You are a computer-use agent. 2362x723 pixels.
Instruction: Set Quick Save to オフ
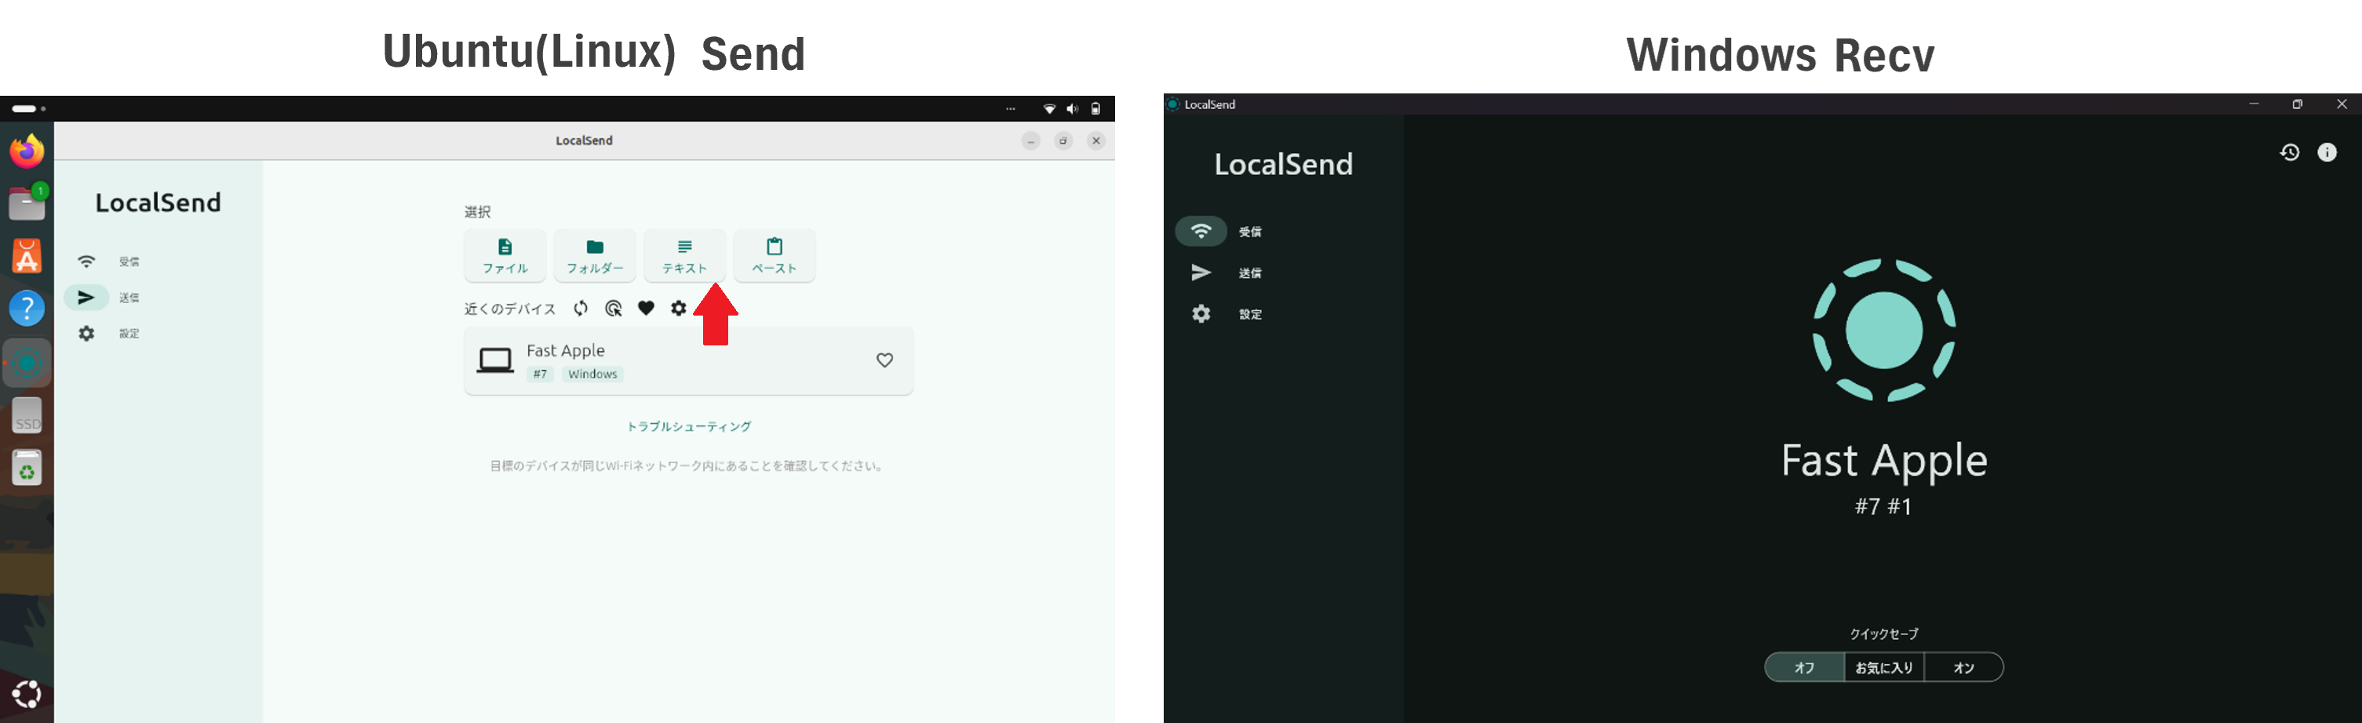click(1803, 668)
